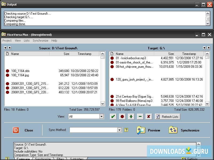Click target list scrollbar up arrow
Image resolution: width=214 pixels, height=160 pixels.
click(207, 54)
